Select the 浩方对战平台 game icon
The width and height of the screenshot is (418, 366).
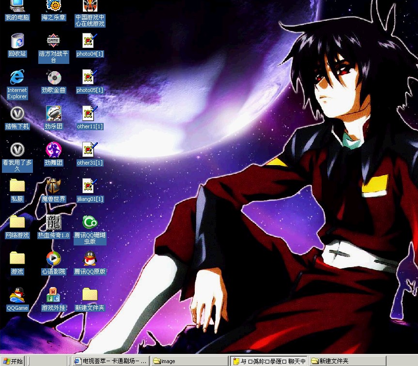(x=53, y=41)
